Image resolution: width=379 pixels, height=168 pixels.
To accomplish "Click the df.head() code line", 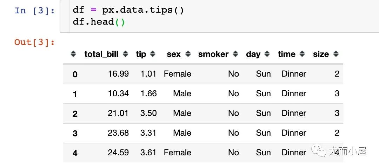I will tap(99, 22).
